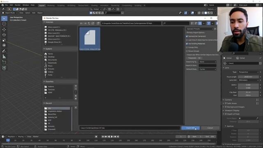
Task: Switch file browser to thumbnail display mode
Action: pos(200,23)
